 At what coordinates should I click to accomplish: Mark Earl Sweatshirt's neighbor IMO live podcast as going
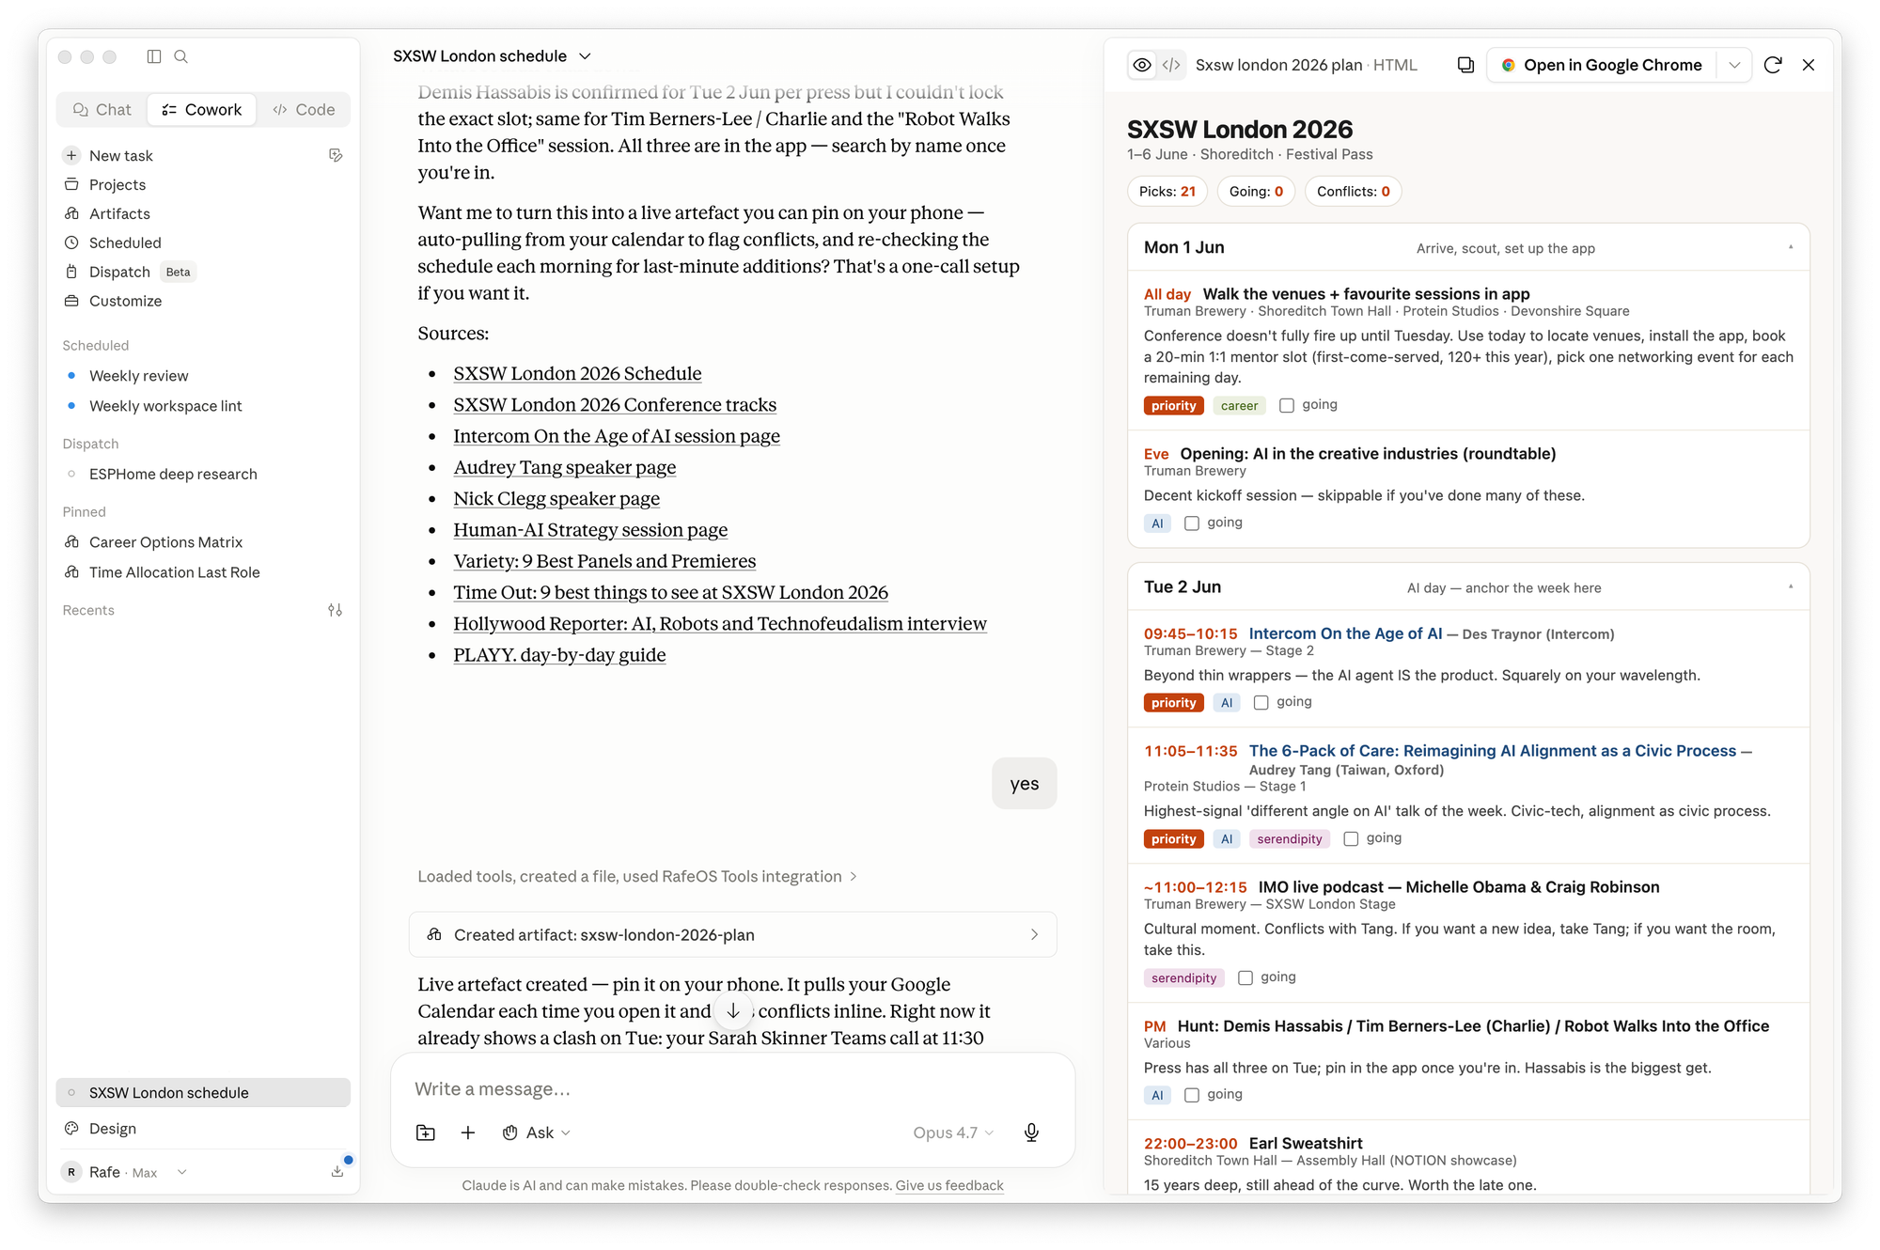(1245, 977)
